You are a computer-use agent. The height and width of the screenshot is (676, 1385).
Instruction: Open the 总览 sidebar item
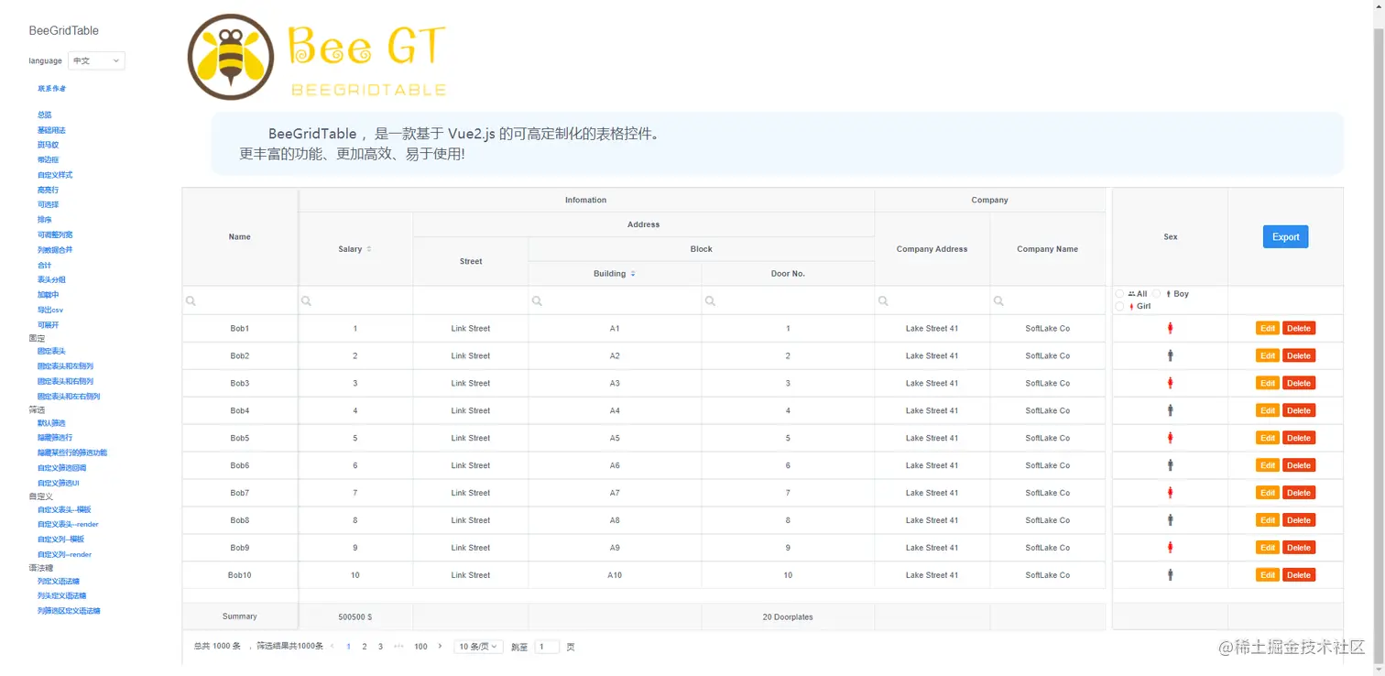pyautogui.click(x=44, y=114)
